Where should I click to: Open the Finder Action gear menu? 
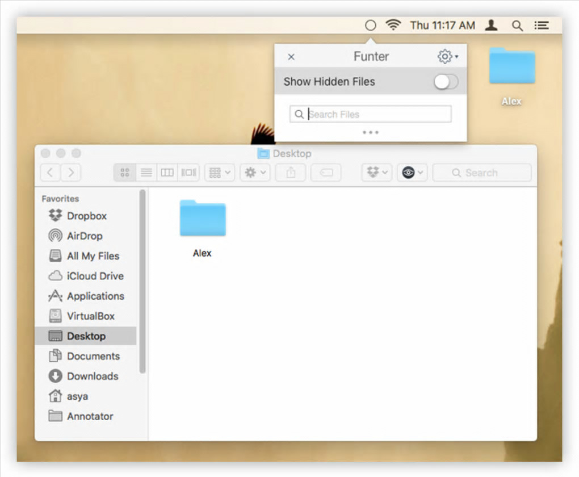pyautogui.click(x=255, y=173)
